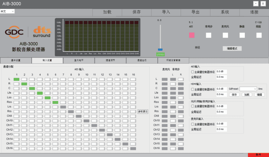Click the dts surround logo
The height and width of the screenshot is (157, 269).
[x=42, y=32]
